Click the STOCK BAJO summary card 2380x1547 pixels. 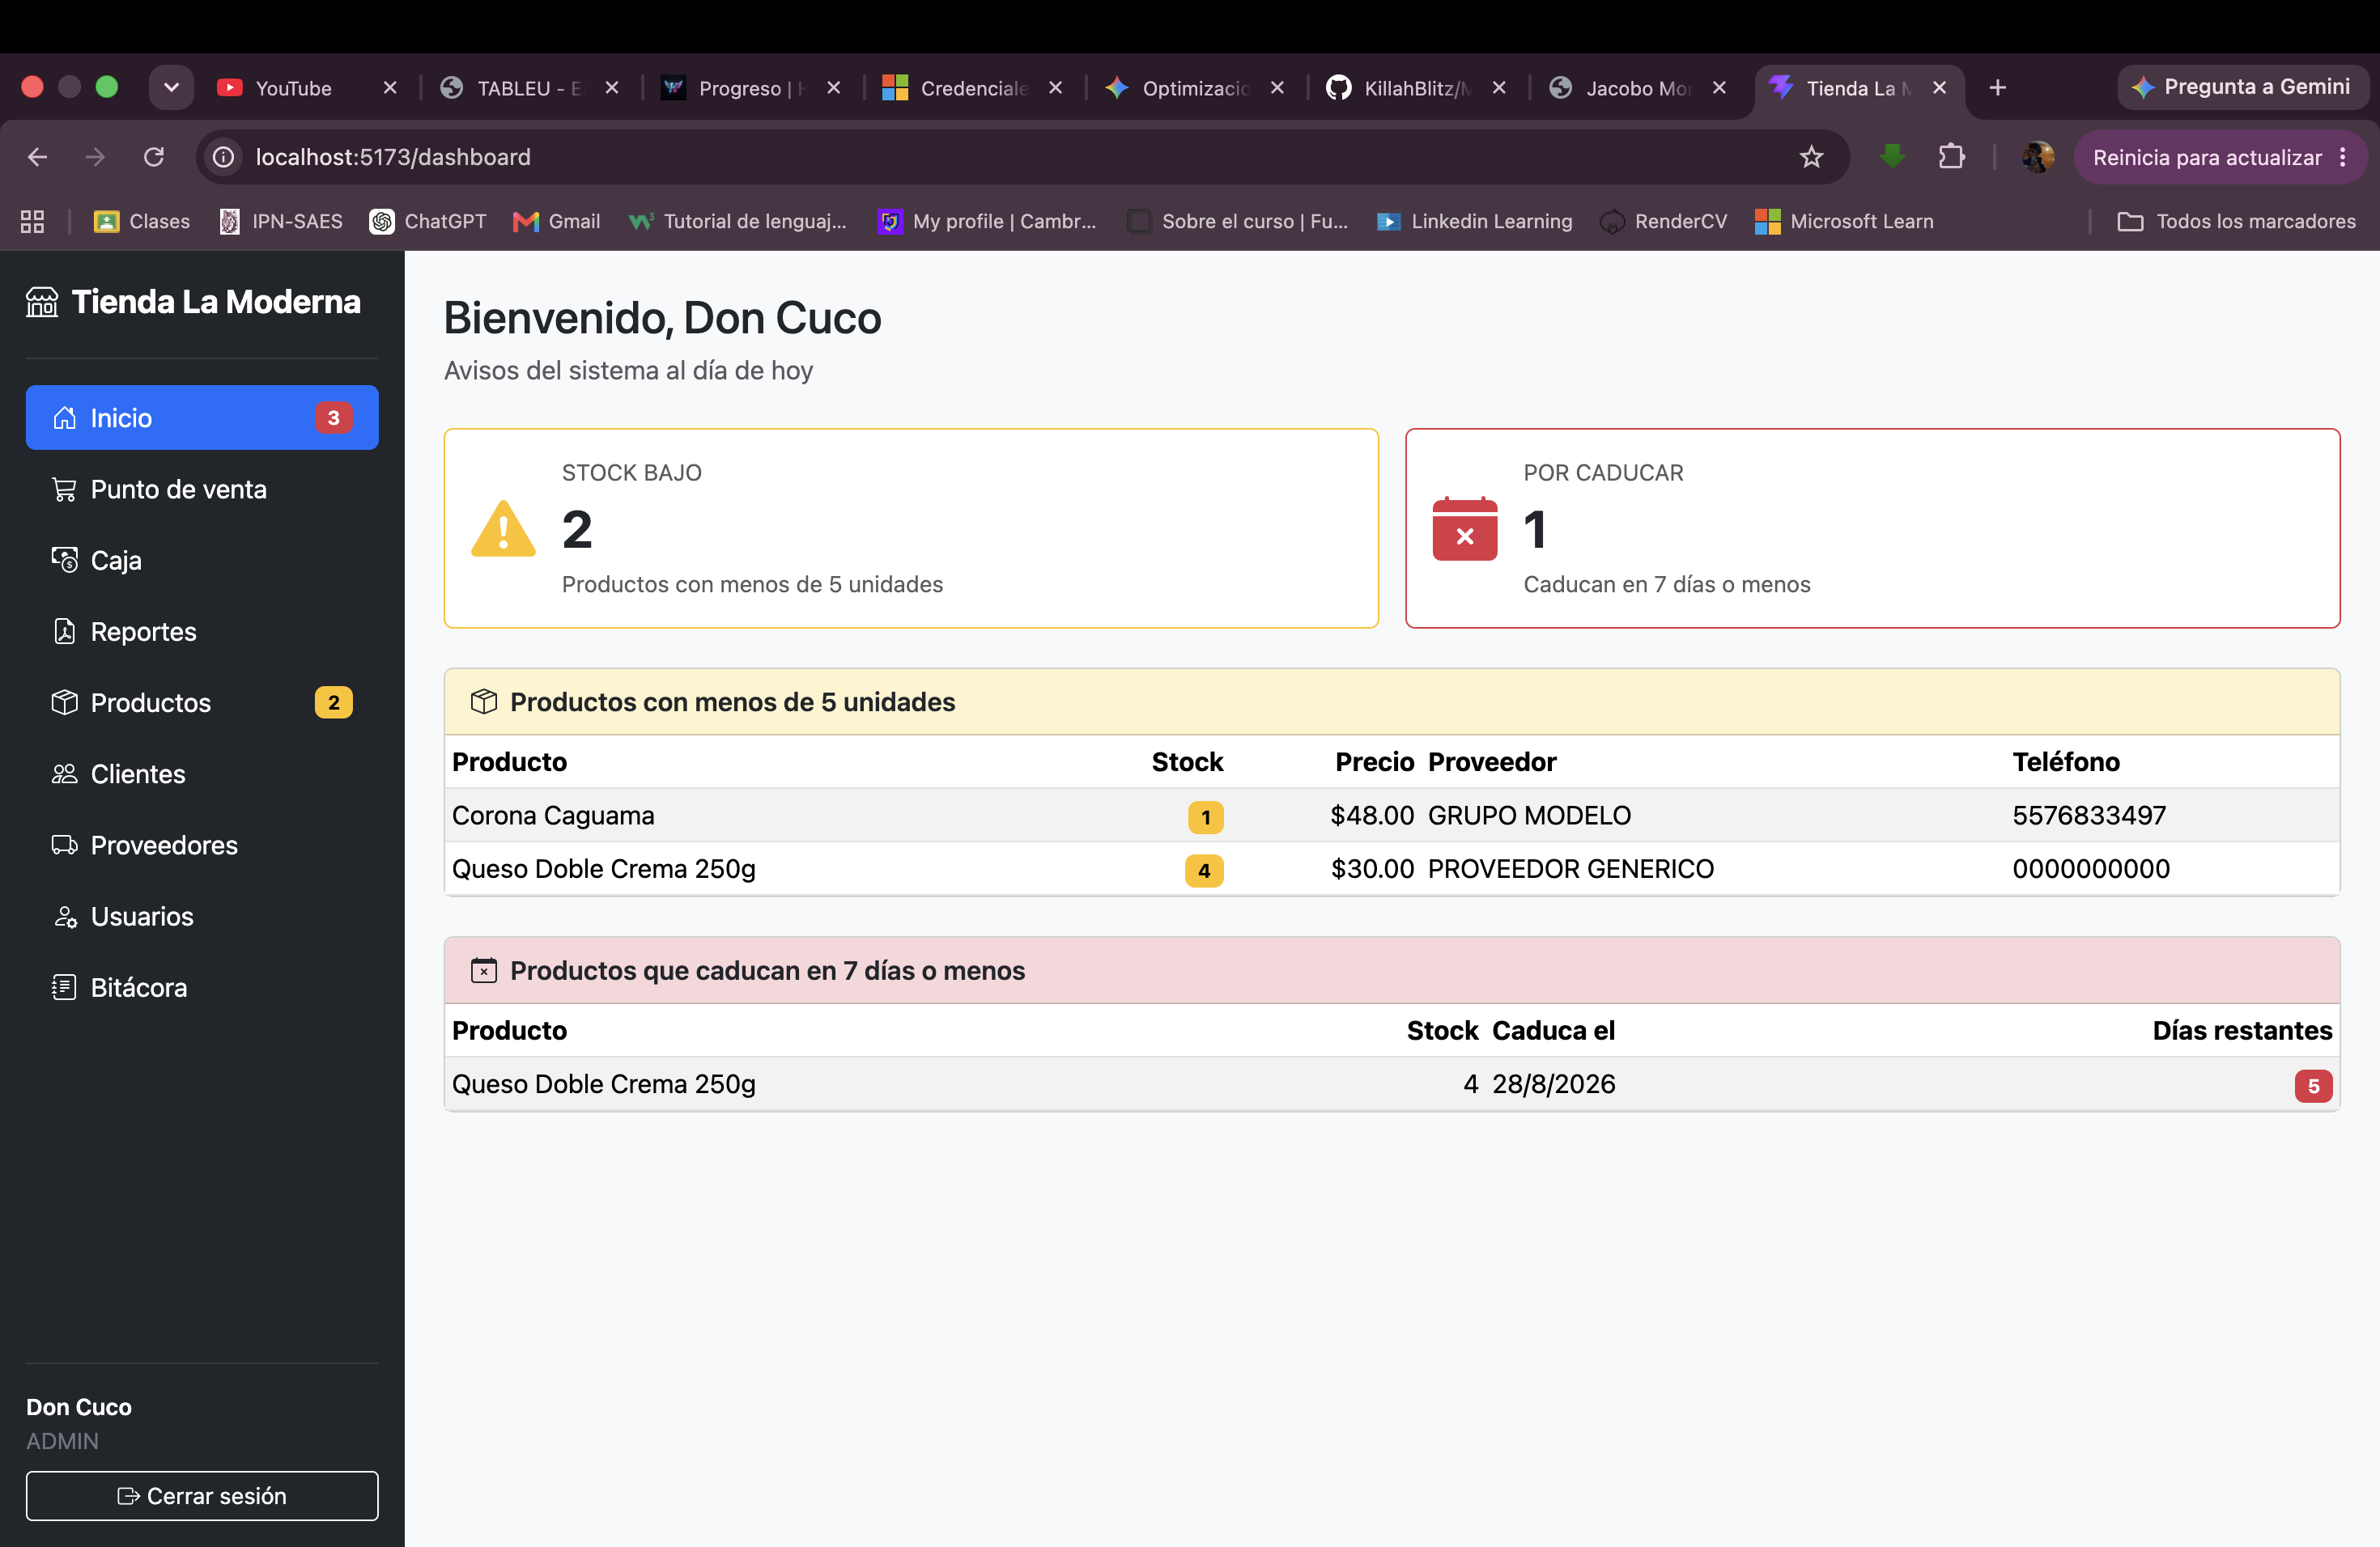[911, 528]
